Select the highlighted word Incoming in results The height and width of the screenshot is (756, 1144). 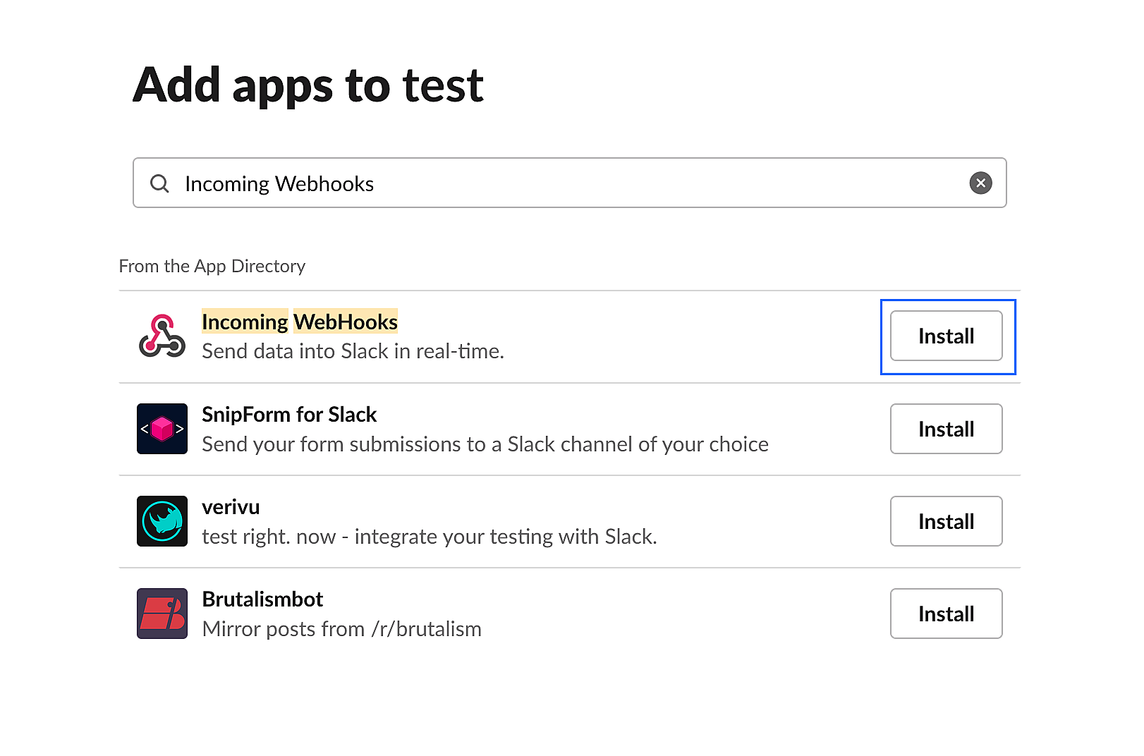[x=245, y=322]
